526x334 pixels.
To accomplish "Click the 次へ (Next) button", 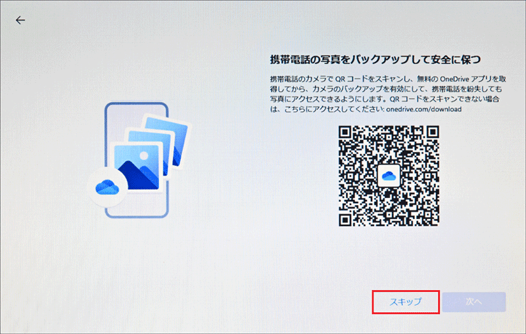I will click(x=473, y=302).
